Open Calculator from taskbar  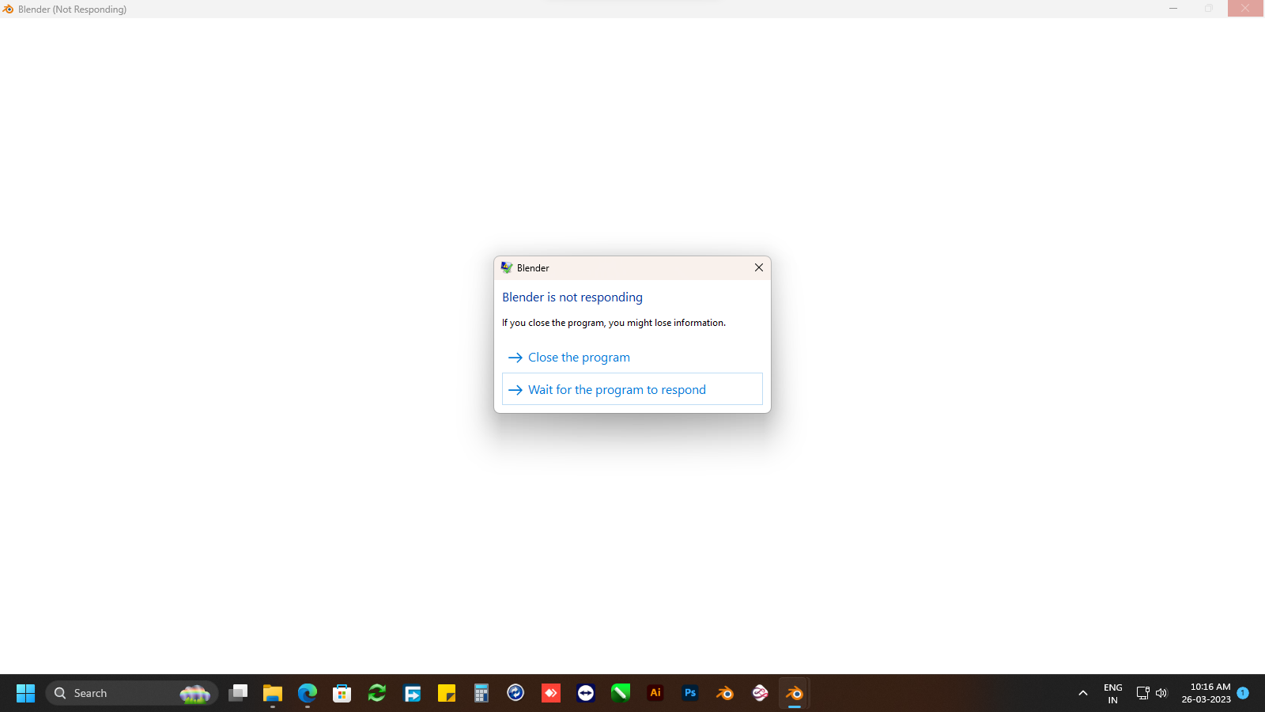pos(481,693)
